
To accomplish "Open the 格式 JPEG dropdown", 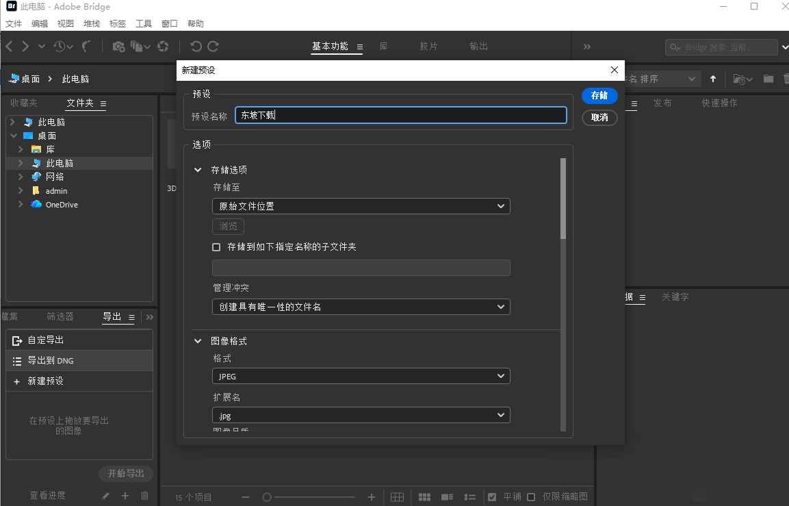I will [x=361, y=376].
